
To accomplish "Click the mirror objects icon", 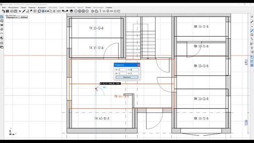I will tap(47, 11).
